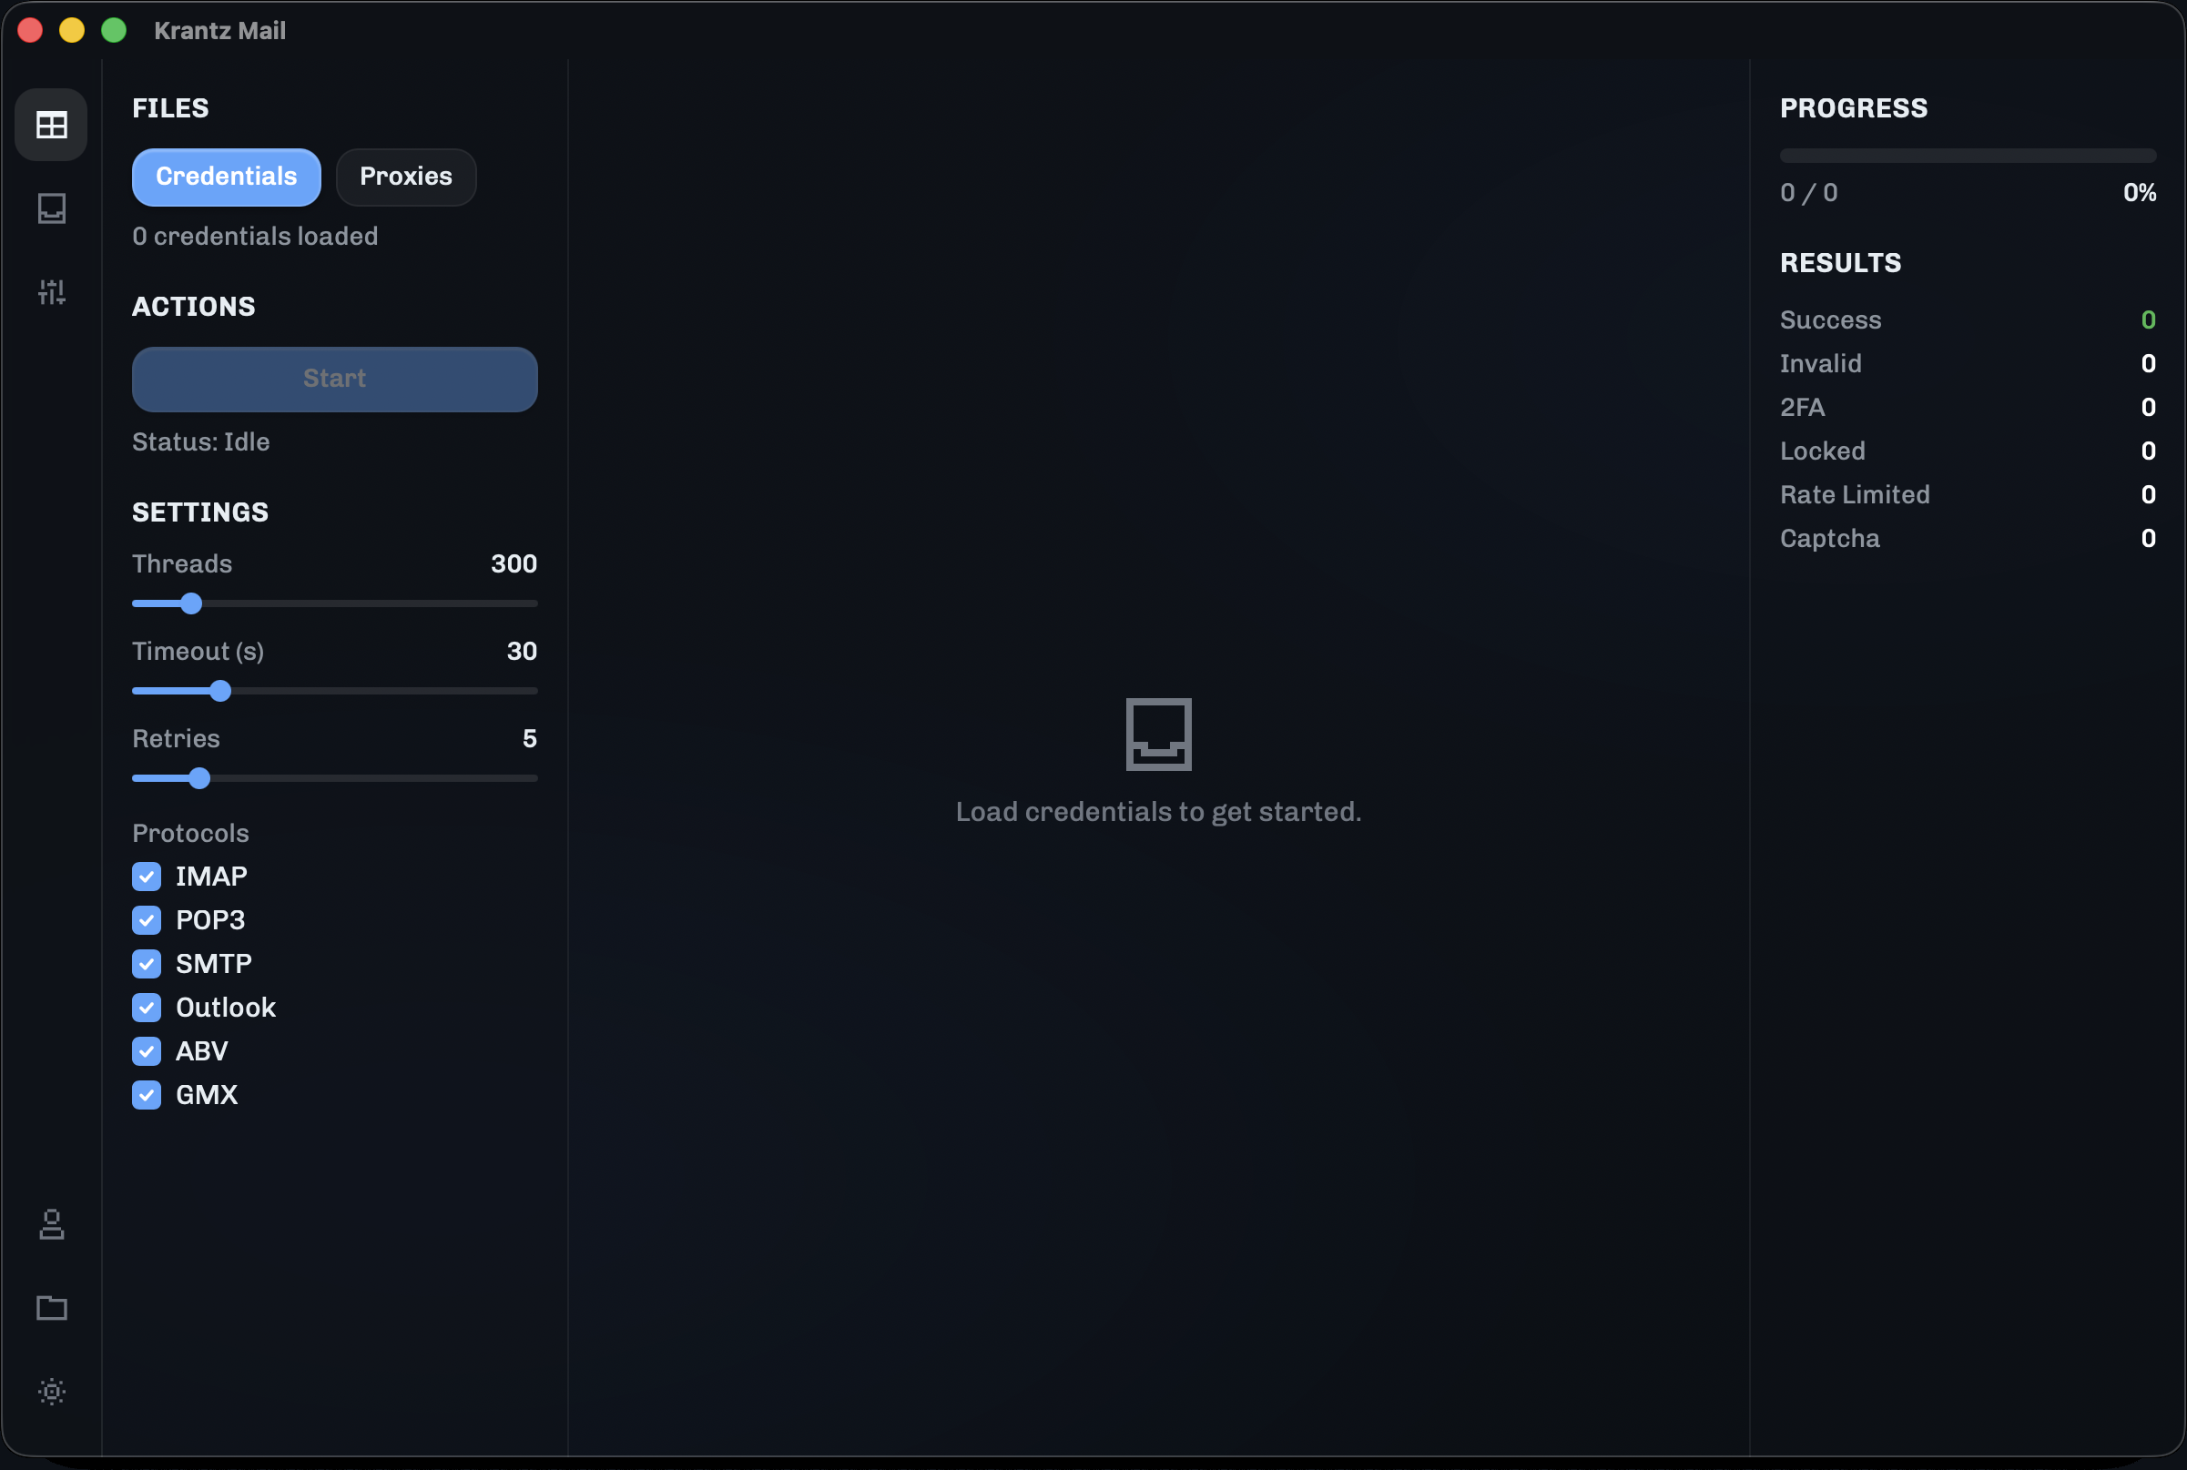
Task: Click the empty-state inbox icon in center
Action: pos(1158,734)
